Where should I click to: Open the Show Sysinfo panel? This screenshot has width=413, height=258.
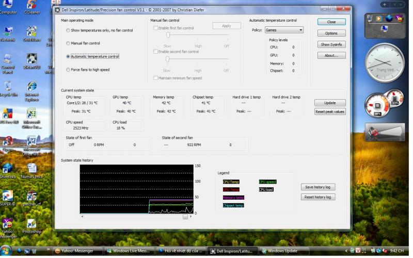331,44
